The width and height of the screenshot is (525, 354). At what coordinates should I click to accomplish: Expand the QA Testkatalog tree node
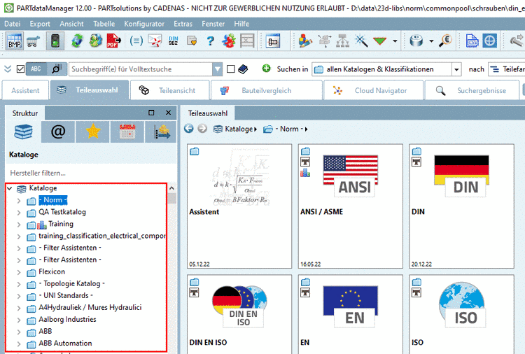[x=19, y=213]
